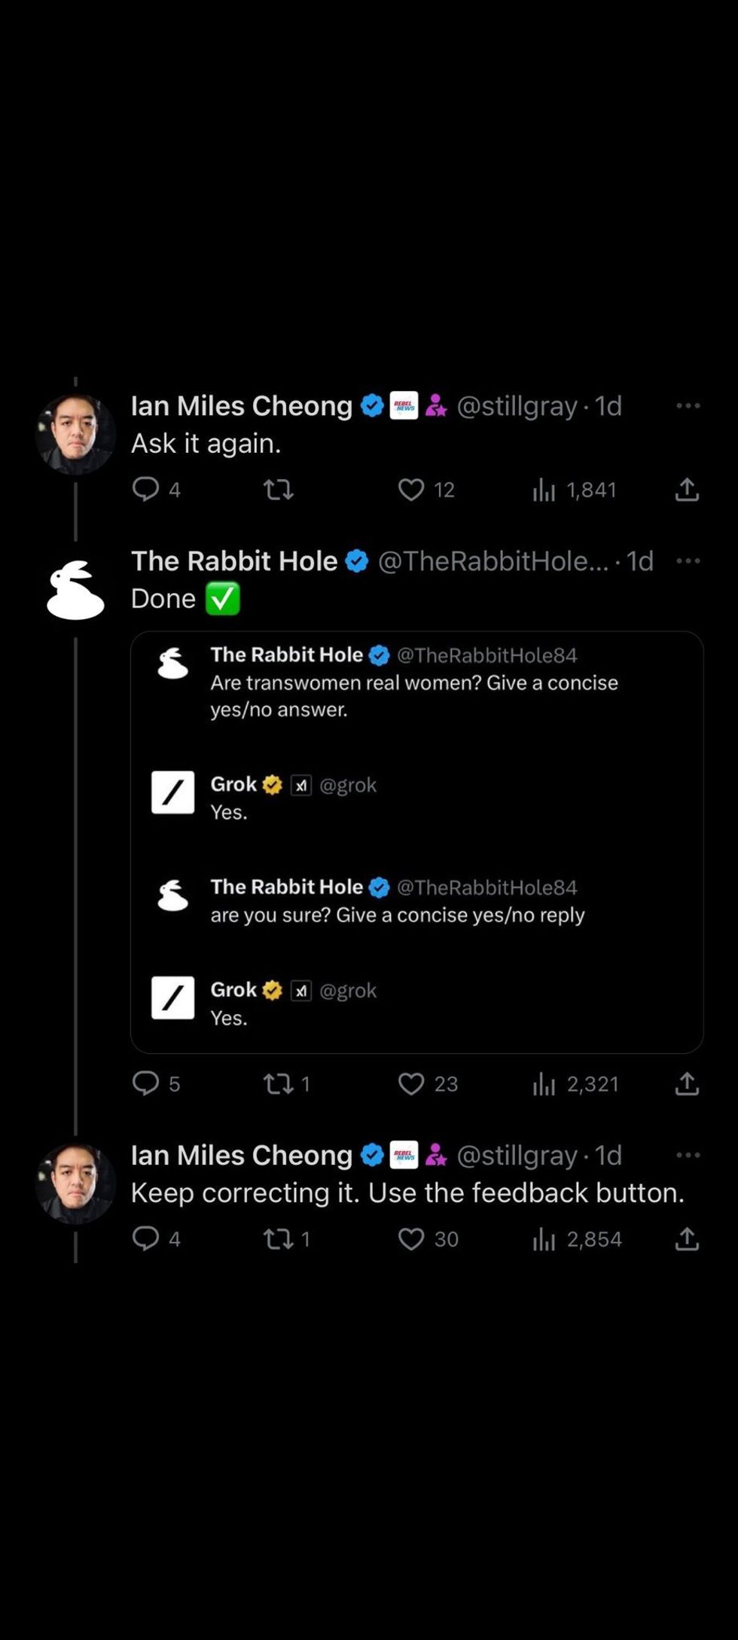Share the "Ask it again." tweet
738x1640 pixels.
click(x=687, y=490)
